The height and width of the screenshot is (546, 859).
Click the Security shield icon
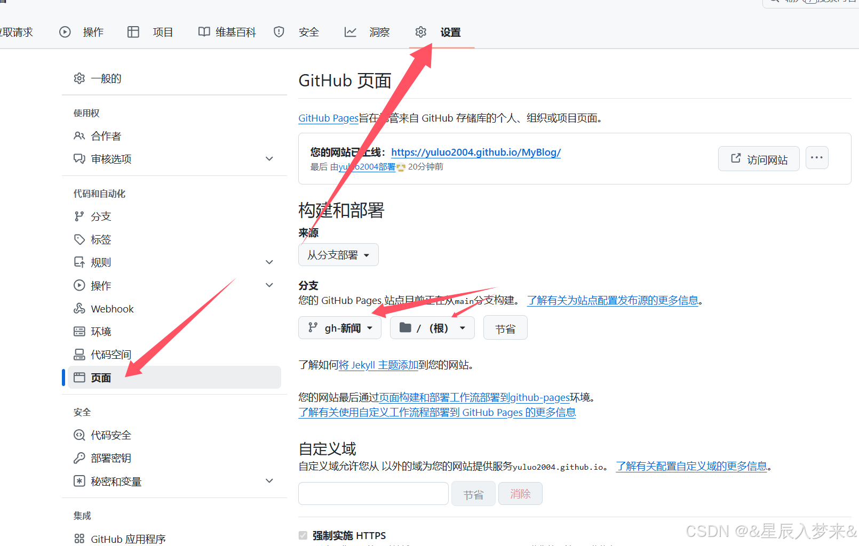[x=279, y=32]
